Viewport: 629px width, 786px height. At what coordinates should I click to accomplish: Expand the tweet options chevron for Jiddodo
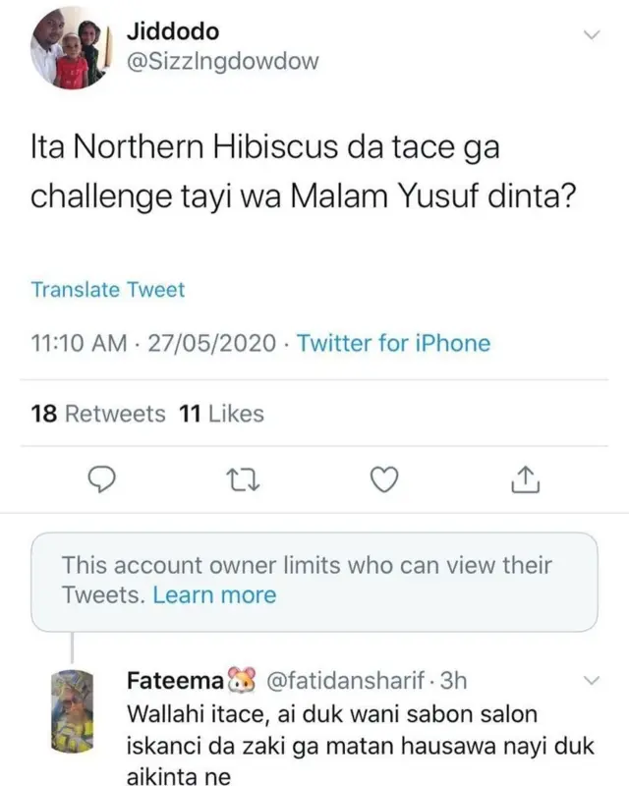coord(592,34)
